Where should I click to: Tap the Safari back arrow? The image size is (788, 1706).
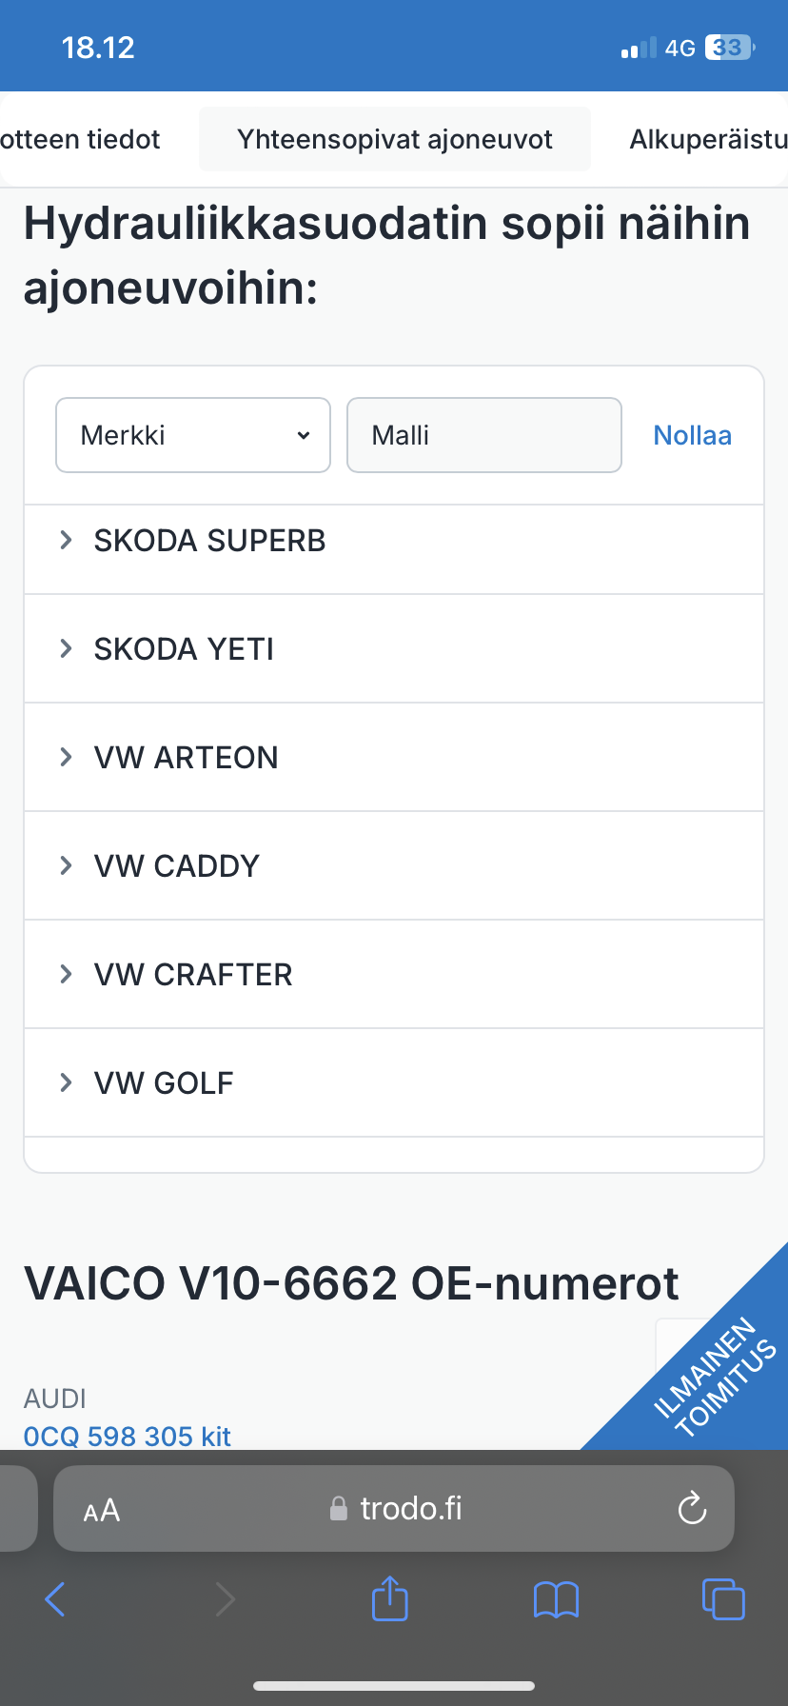click(x=55, y=1599)
